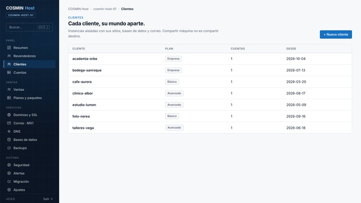Click date 2026-06-18
The height and width of the screenshot is (203, 361).
click(296, 128)
